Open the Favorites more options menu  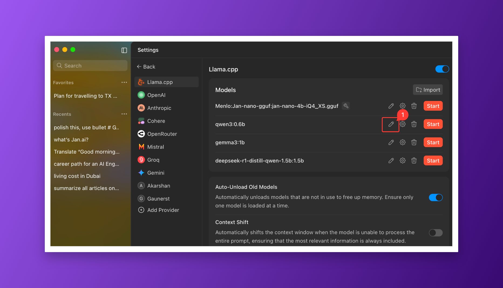124,82
